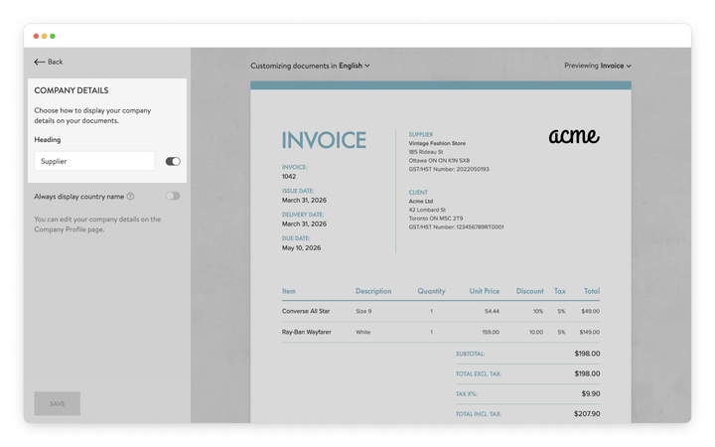This screenshot has width=715, height=447.
Task: Select Vintage Fashion Store supplier name
Action: point(437,143)
